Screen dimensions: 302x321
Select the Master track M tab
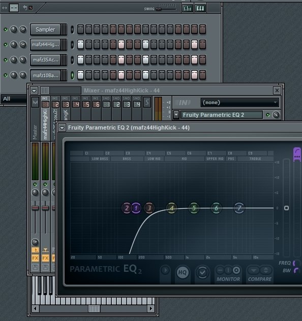click(x=35, y=102)
